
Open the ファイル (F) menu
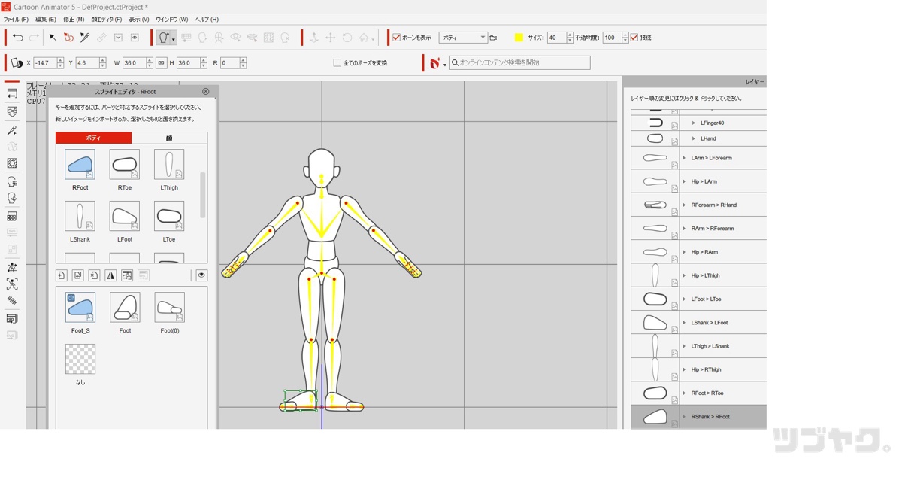[x=16, y=20]
